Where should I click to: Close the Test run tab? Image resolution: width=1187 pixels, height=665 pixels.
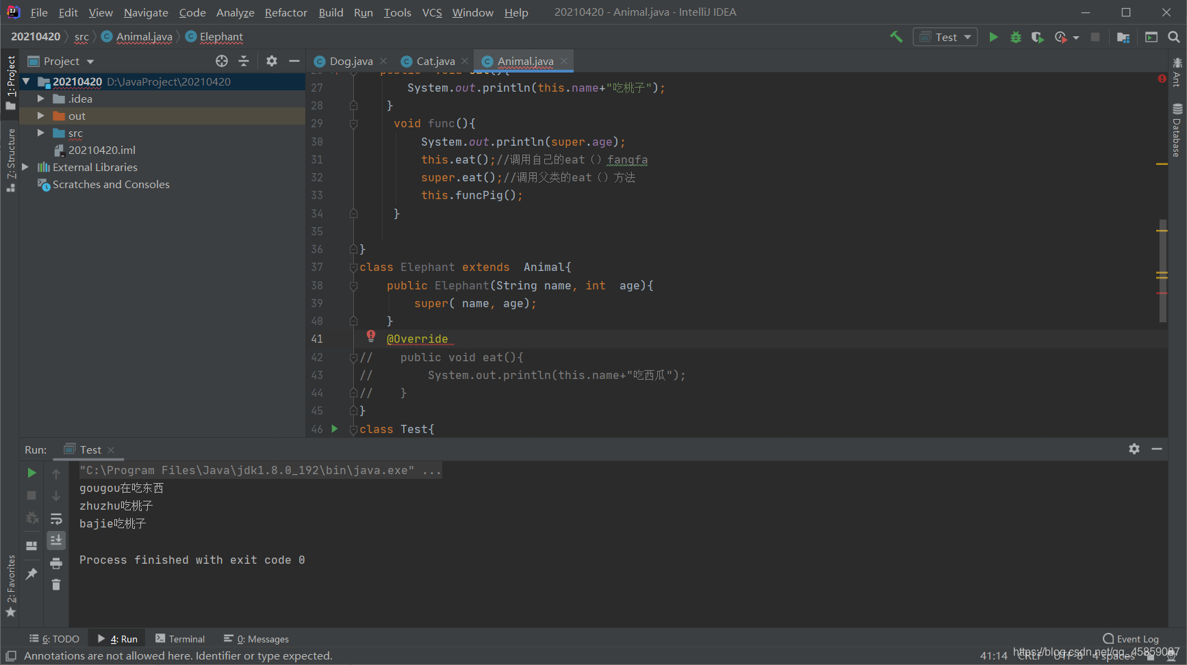111,449
